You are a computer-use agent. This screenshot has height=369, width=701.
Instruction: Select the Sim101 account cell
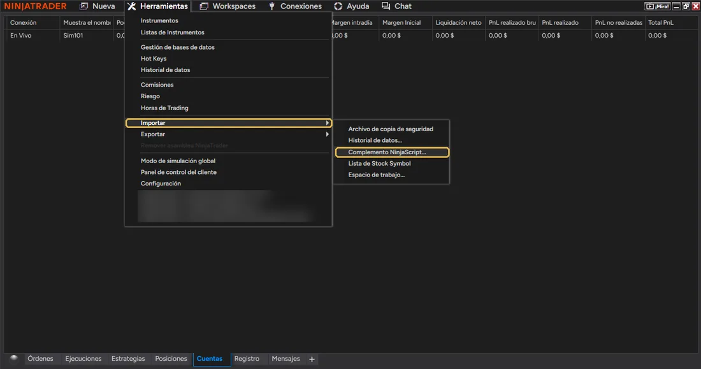pos(86,35)
